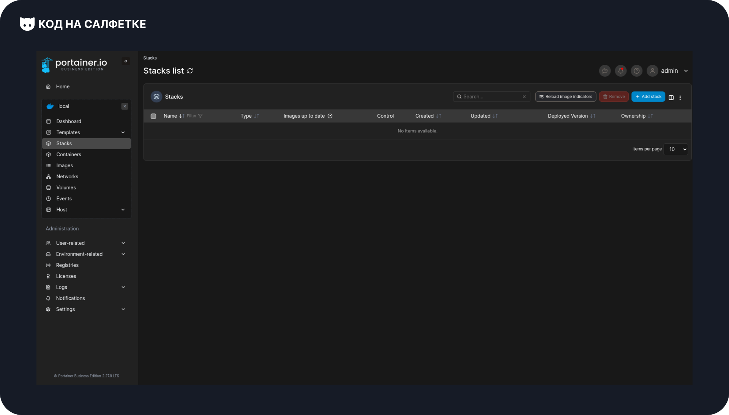The image size is (729, 415).
Task: Expand the Settings submenu chevron
Action: 123,309
